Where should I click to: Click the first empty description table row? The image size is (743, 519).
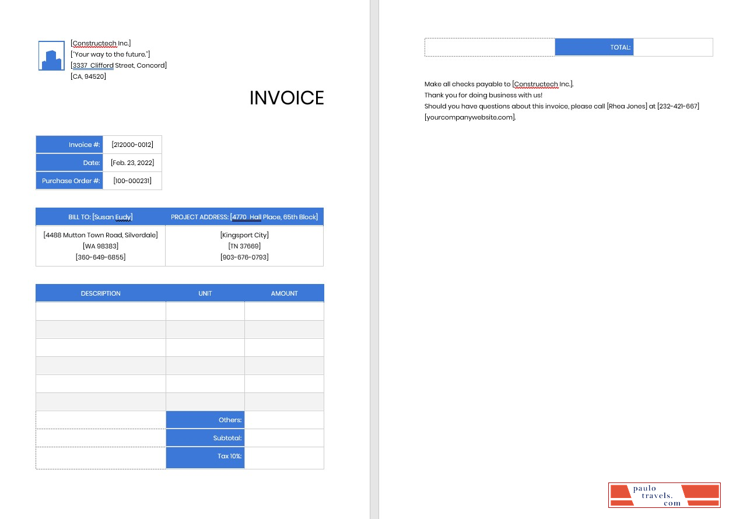[x=100, y=311]
